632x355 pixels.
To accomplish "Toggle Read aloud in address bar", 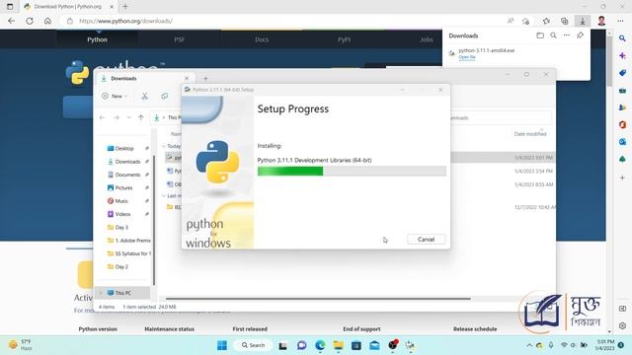I will (x=511, y=21).
